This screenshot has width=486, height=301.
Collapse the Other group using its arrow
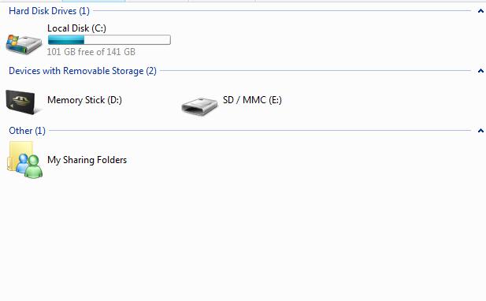(x=480, y=131)
